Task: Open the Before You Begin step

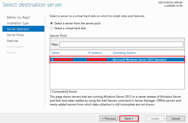Action: (x=18, y=17)
